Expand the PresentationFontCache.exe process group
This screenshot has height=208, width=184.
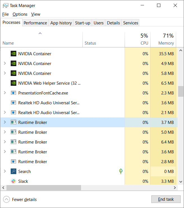5,93
